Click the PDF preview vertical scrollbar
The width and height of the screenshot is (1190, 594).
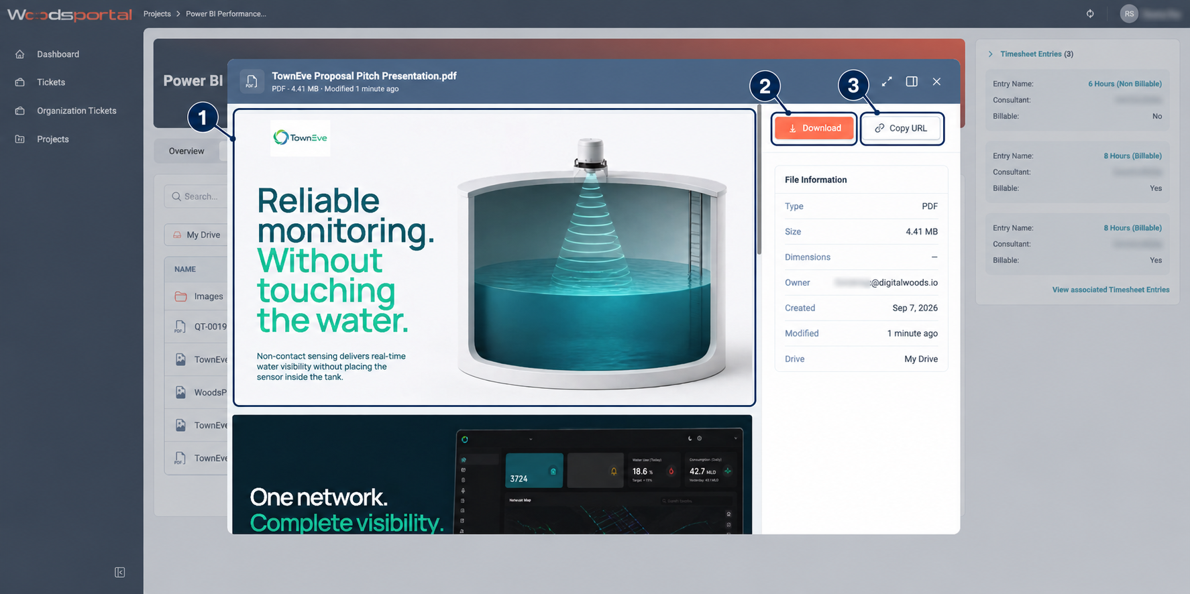click(759, 180)
